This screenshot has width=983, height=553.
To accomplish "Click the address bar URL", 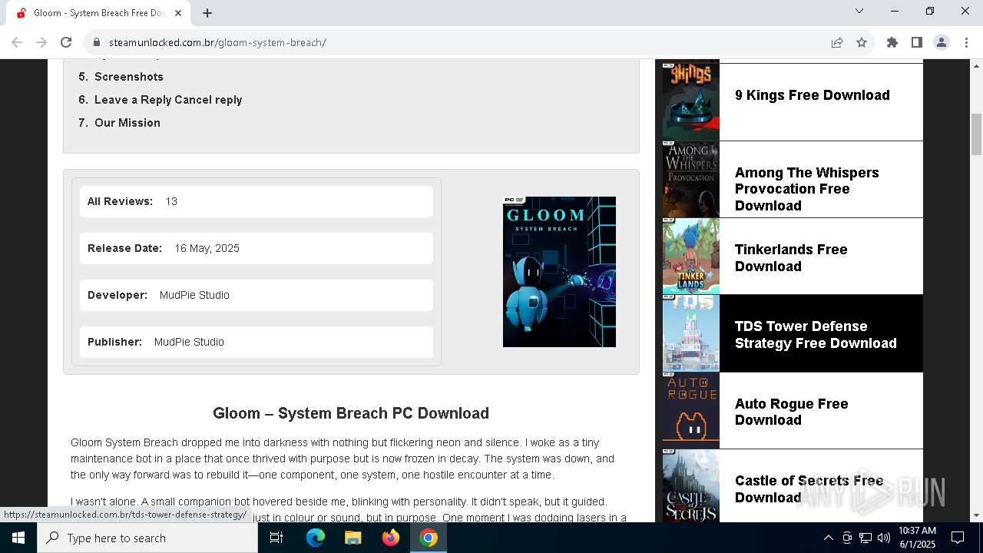I will (217, 42).
